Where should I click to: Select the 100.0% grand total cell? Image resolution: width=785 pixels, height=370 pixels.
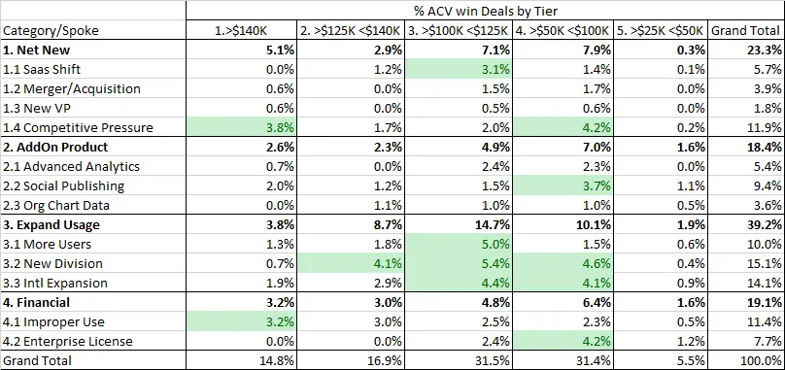click(746, 360)
